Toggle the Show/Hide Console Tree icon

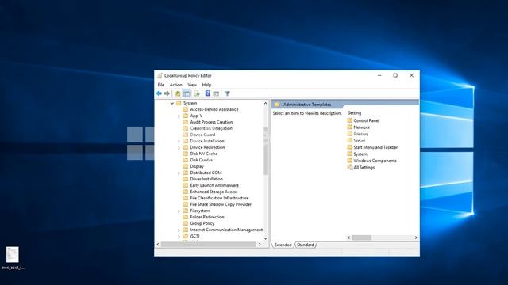(x=187, y=93)
